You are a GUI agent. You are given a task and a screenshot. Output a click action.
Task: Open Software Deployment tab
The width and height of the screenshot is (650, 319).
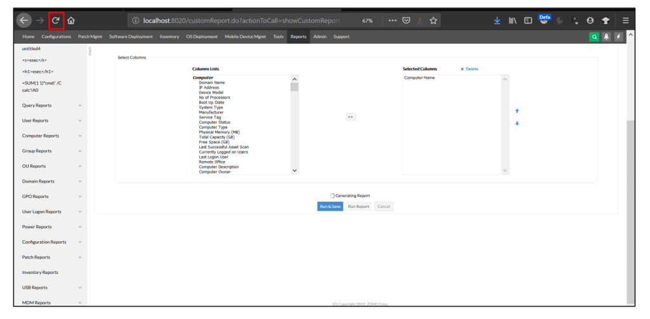coord(131,37)
